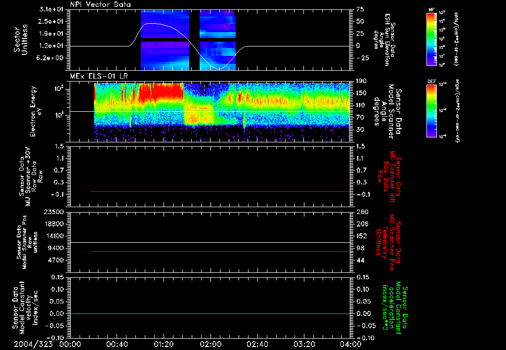The image size is (506, 350).
Task: Click the "00:00" time tick label
Action: coord(70,344)
